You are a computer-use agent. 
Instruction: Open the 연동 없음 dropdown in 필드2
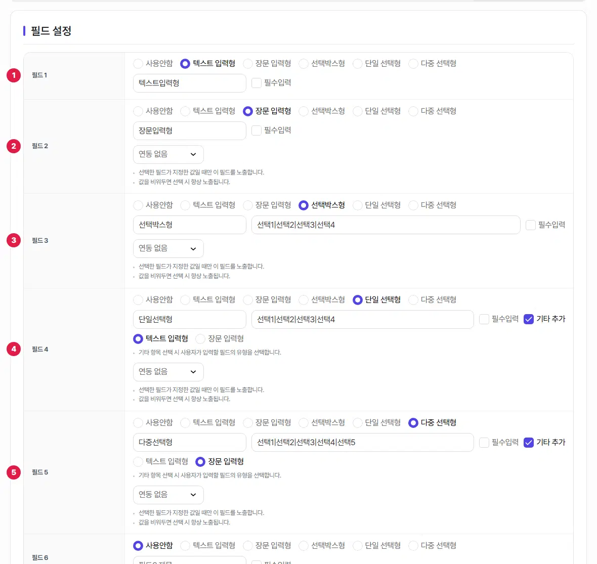[x=168, y=154]
